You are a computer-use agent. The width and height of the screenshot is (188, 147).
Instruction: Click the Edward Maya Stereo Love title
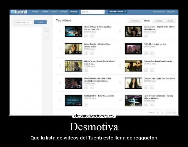click(97, 28)
